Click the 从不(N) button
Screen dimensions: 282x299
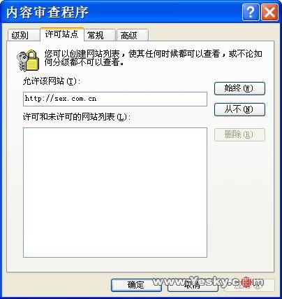pos(239,109)
